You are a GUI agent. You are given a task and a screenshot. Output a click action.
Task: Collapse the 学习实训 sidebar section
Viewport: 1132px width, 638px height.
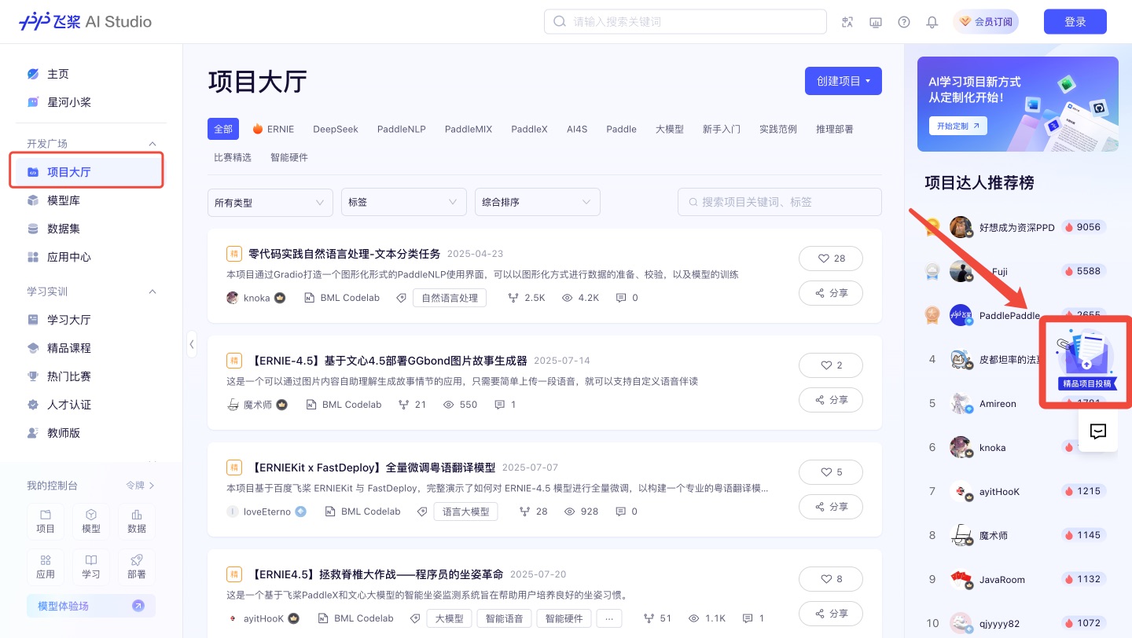153,291
